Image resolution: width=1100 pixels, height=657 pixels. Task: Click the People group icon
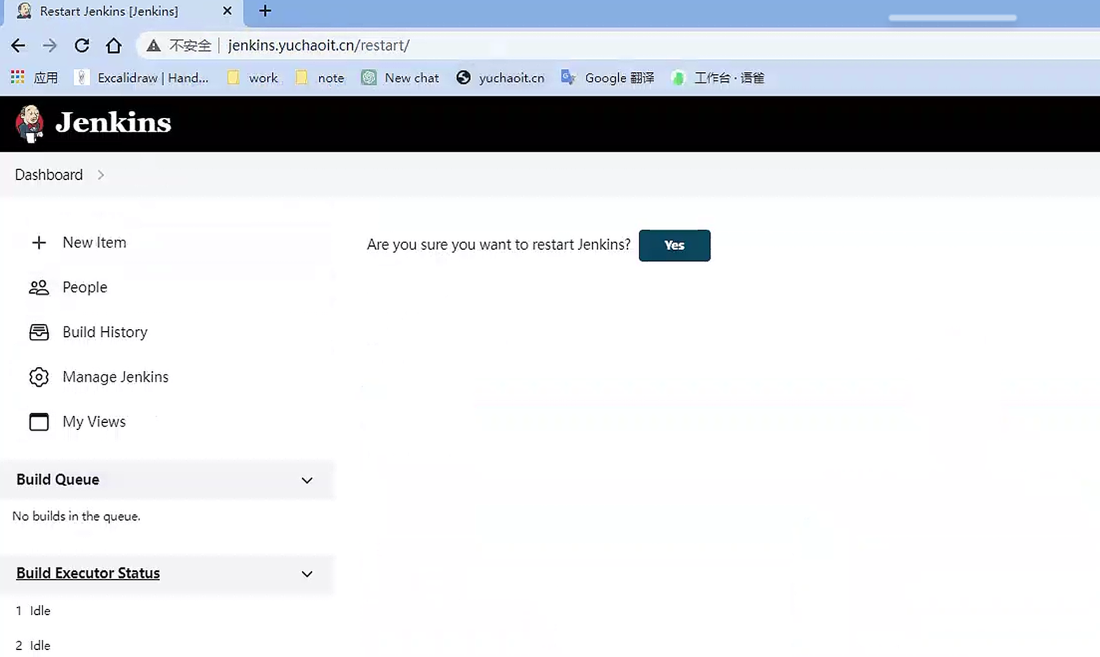[39, 288]
